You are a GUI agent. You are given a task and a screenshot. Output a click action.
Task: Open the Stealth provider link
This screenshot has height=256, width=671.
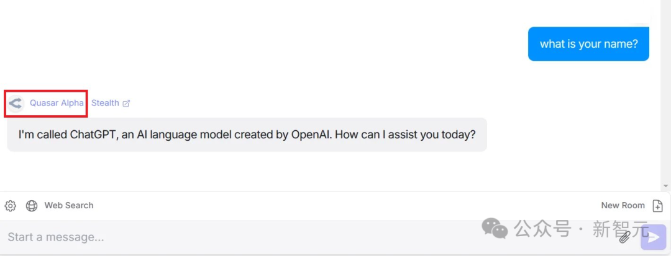click(x=105, y=103)
